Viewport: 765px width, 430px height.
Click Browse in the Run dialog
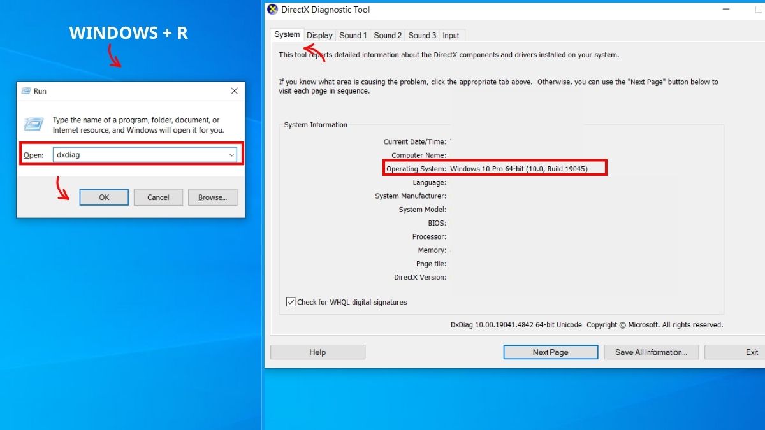point(212,197)
